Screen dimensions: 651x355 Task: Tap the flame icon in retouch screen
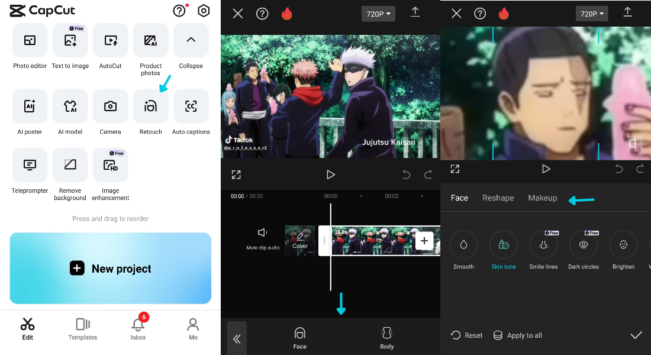504,14
